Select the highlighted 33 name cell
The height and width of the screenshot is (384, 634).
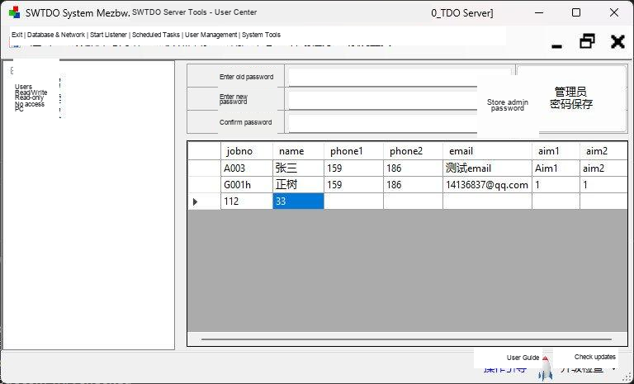298,201
